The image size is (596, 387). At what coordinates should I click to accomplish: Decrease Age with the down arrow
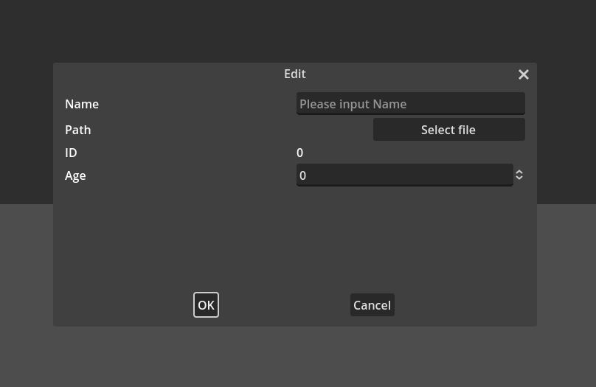point(519,178)
